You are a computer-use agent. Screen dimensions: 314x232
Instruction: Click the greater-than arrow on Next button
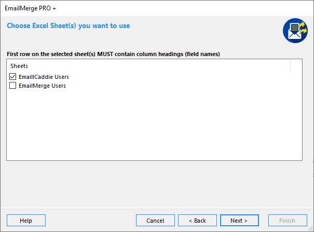point(245,221)
